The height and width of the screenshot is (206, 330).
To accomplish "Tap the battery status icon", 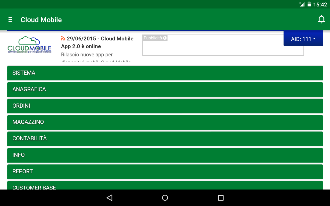I will (x=309, y=4).
